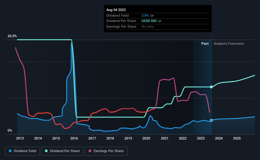Click the 2021 x-axis label
The image size is (260, 160).
point(164,138)
